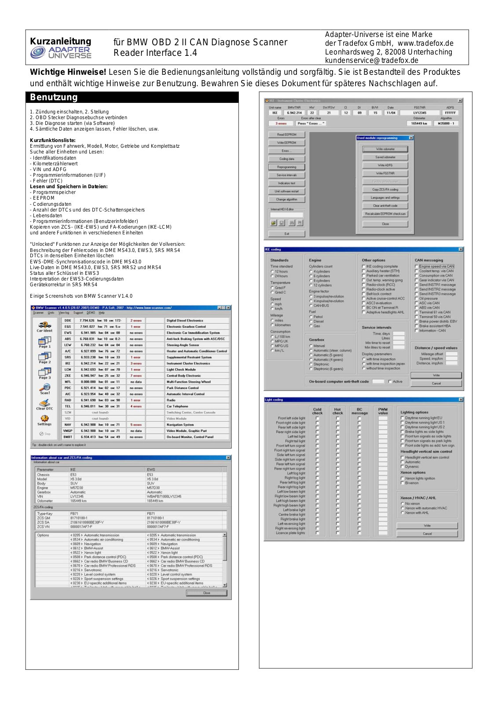Click the save disk icon in HEX-Editor
Viewport: 498px width, 704px height.
pos(282,223)
